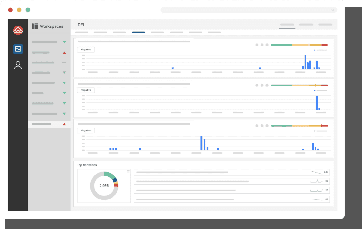Screen dimensions: 362x229
Task: Click the third chart sentiment gradient bar
Action: [299, 126]
